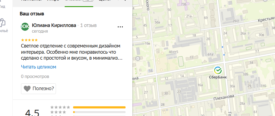Mark the review as "Полезно?"
Screen dimensions: 275x116
[38, 89]
